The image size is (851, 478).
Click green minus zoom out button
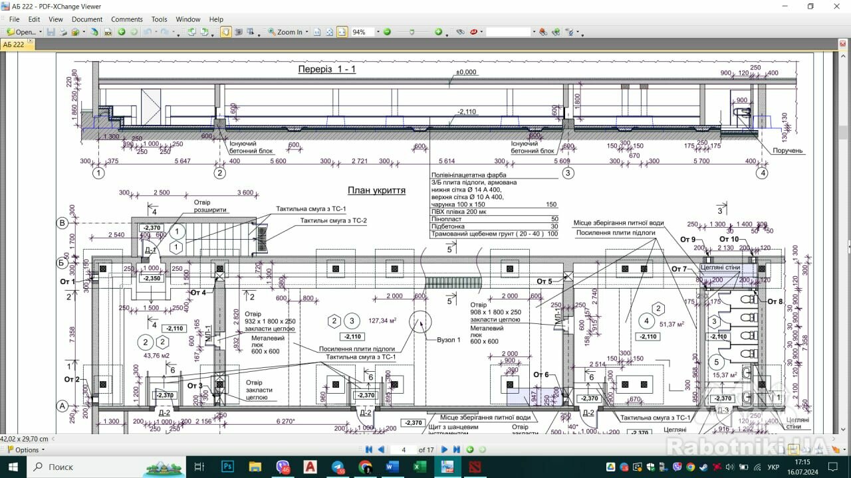[387, 32]
